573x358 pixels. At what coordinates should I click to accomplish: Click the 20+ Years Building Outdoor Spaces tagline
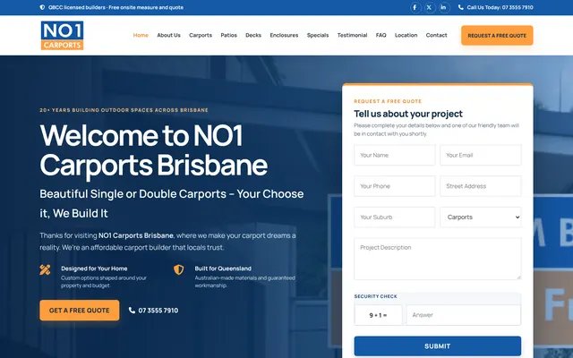pos(124,110)
